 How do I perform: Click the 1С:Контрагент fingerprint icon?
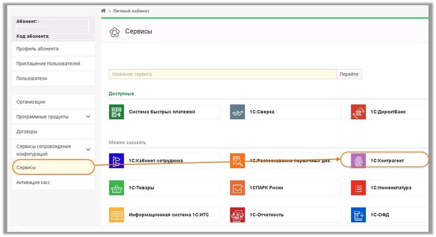358,161
